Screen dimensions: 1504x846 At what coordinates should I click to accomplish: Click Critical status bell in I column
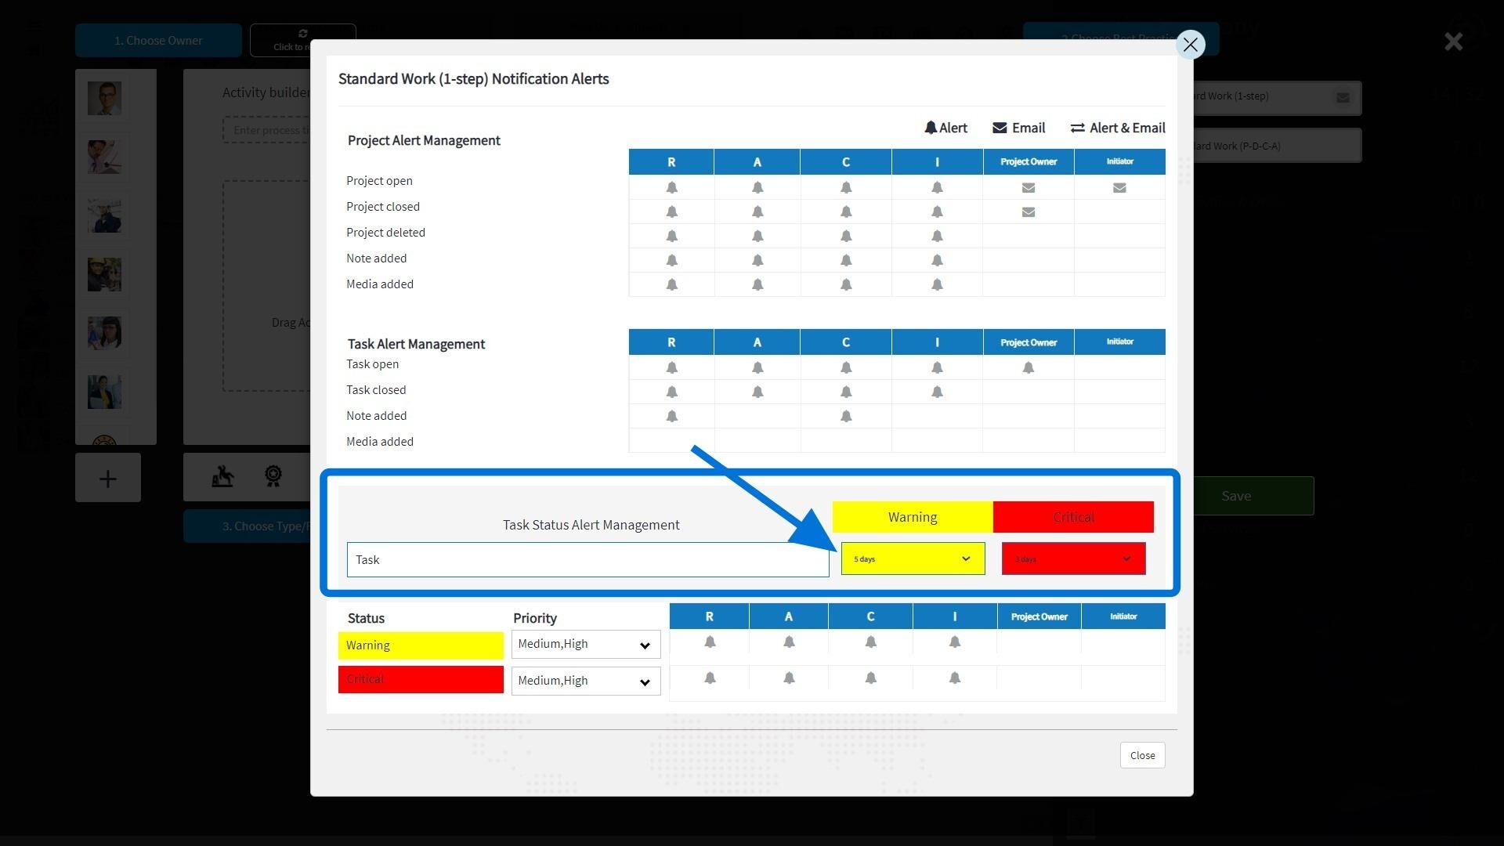[954, 678]
